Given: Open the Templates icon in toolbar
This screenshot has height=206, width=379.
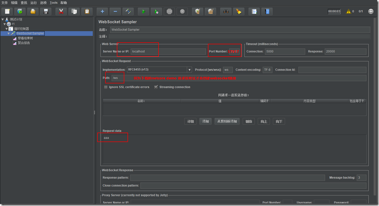Looking at the screenshot, I should (x=20, y=11).
